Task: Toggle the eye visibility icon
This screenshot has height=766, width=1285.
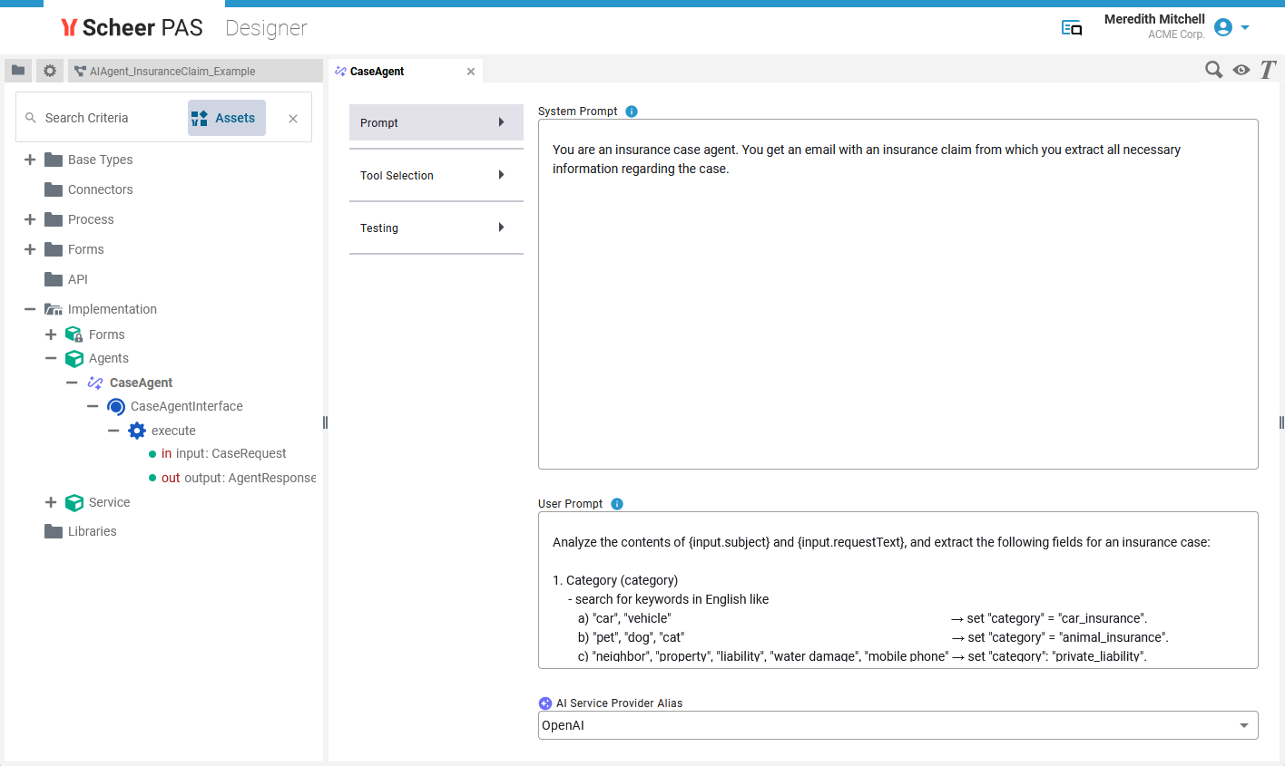Action: pyautogui.click(x=1241, y=70)
